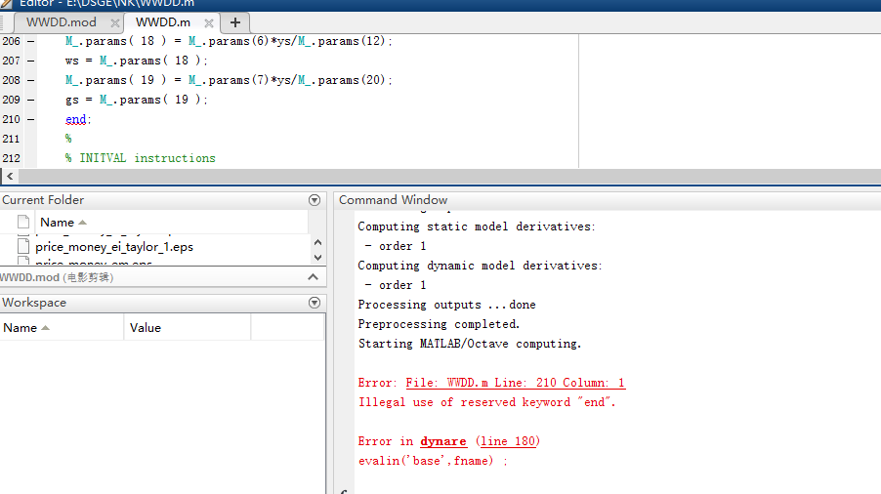Open Workspace panel actions menu
881x494 pixels.
315,303
